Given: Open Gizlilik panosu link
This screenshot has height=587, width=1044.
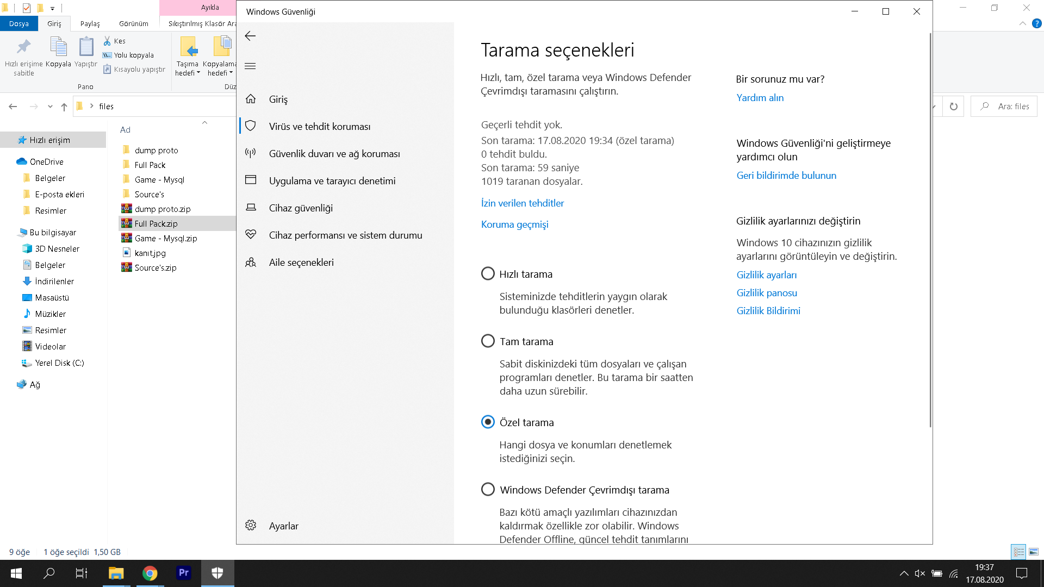Looking at the screenshot, I should 767,293.
